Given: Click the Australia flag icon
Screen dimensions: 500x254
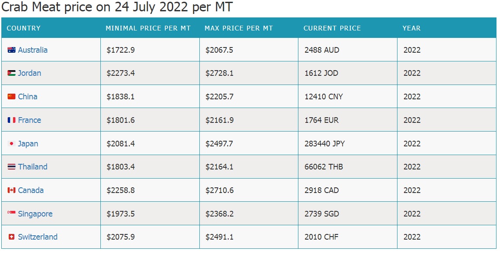Looking at the screenshot, I should (11, 50).
